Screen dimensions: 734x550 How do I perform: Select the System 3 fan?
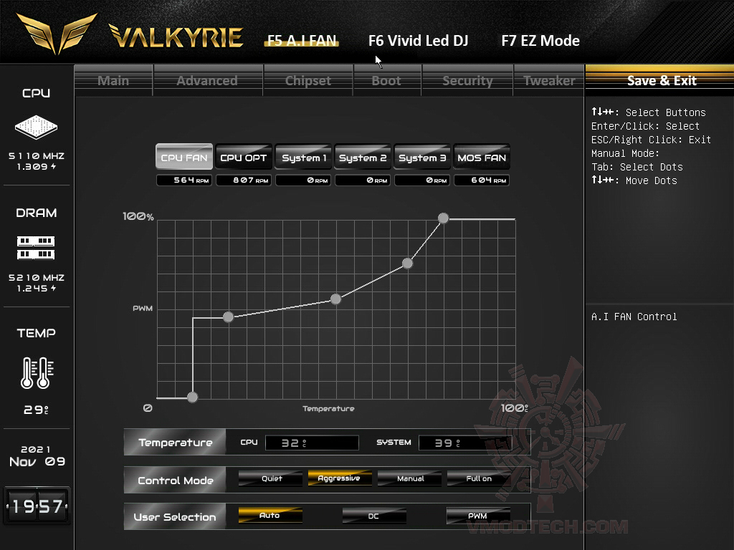[422, 157]
